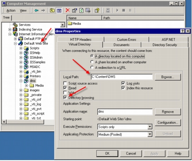Select the Default FTP Site icon
Viewport: 192px width, 161px height.
(x=21, y=39)
